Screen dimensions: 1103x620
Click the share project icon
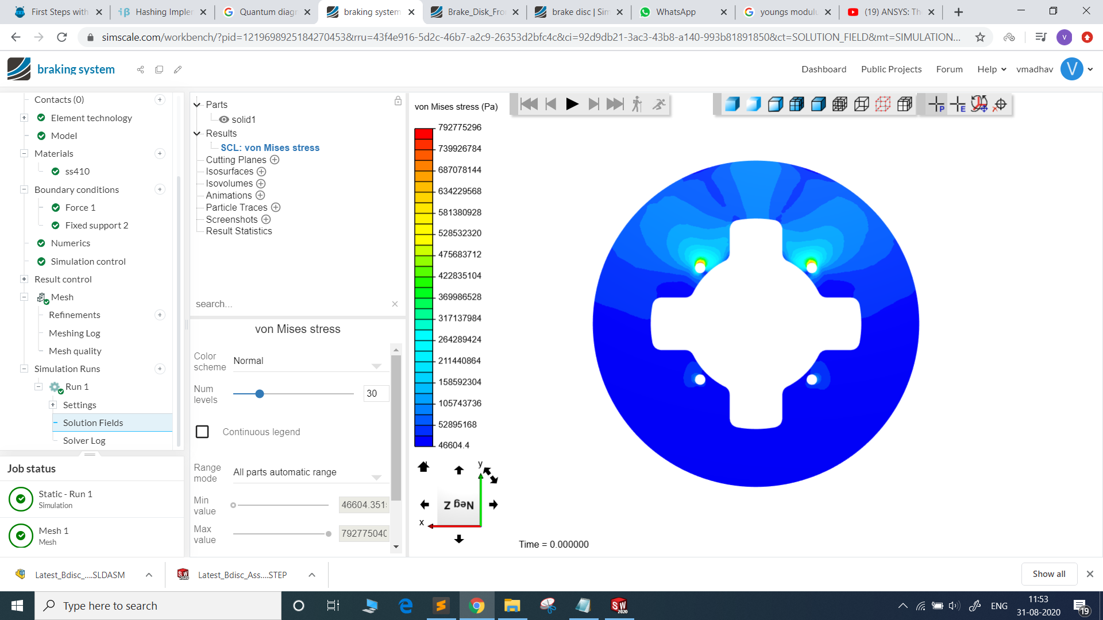click(140, 69)
